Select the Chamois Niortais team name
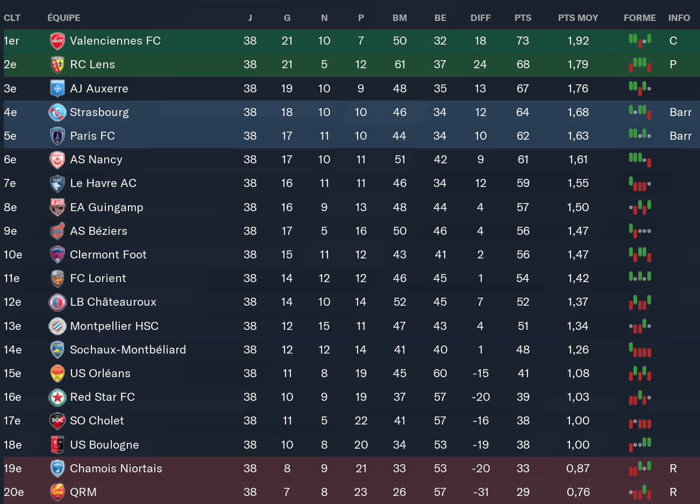Image resolution: width=700 pixels, height=504 pixels. pos(116,469)
